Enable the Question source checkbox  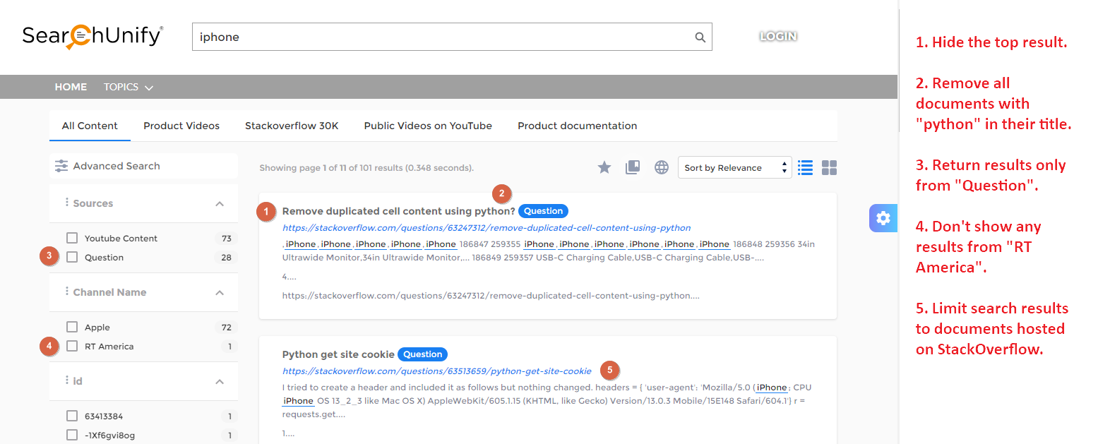pyautogui.click(x=72, y=257)
